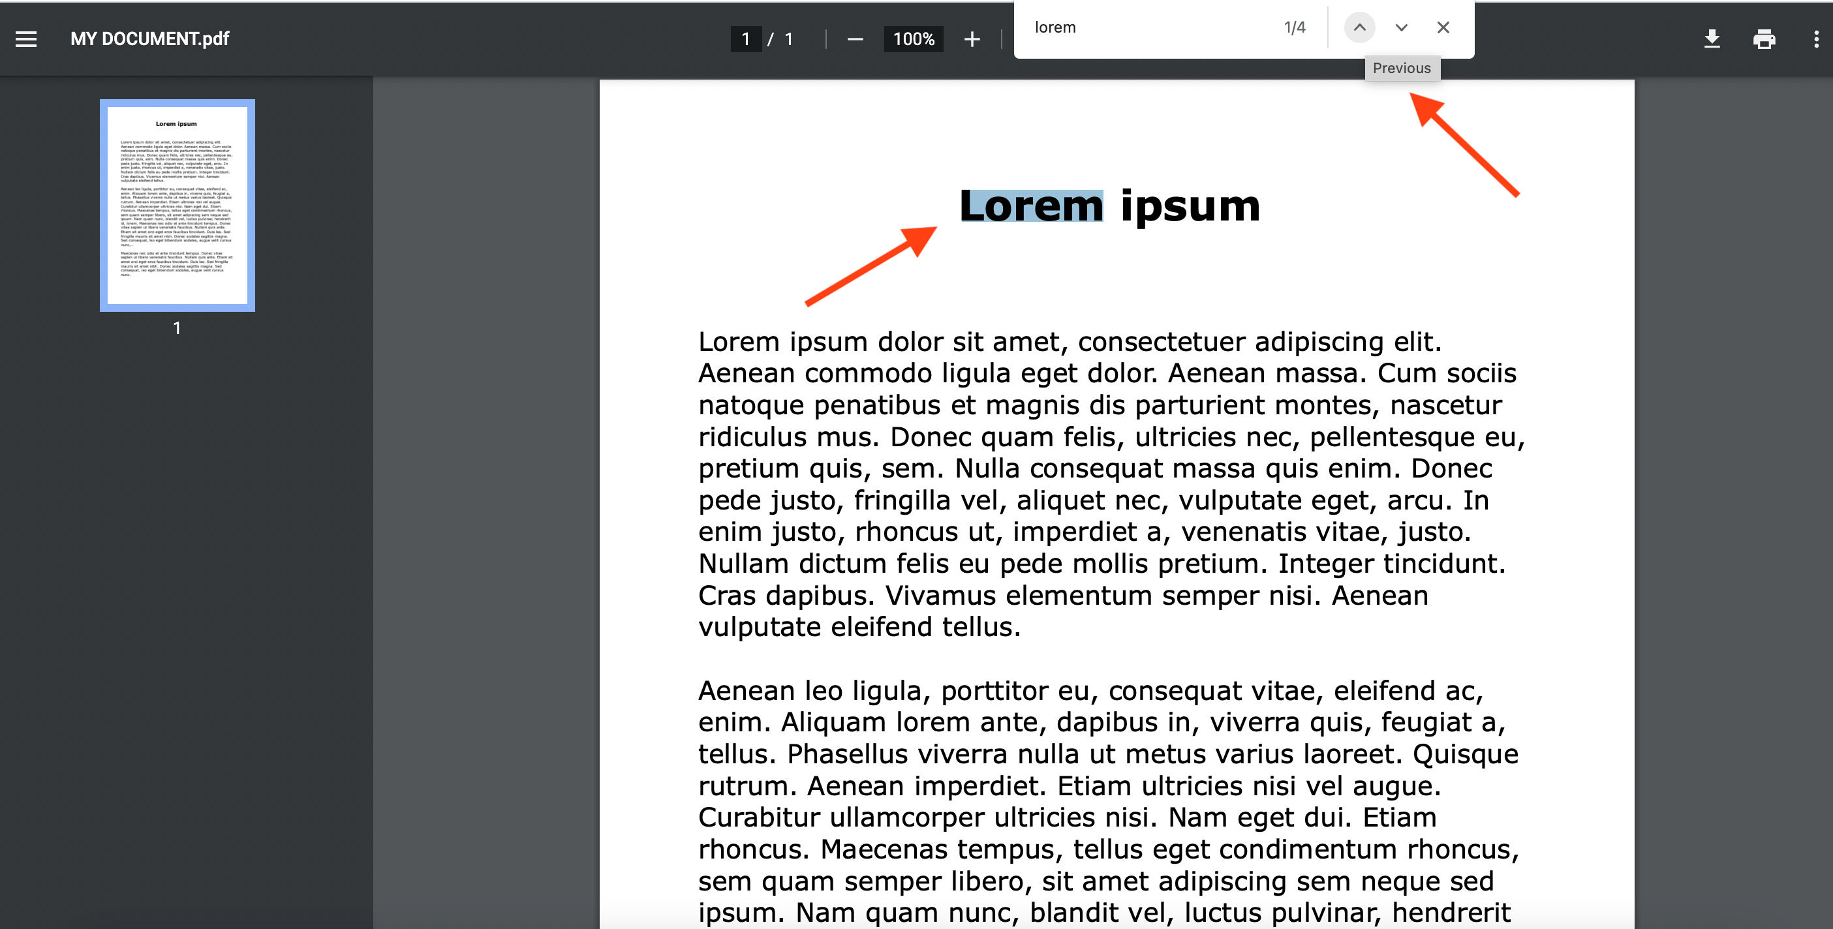1833x929 pixels.
Task: Zoom in on the PDF
Action: tap(971, 39)
